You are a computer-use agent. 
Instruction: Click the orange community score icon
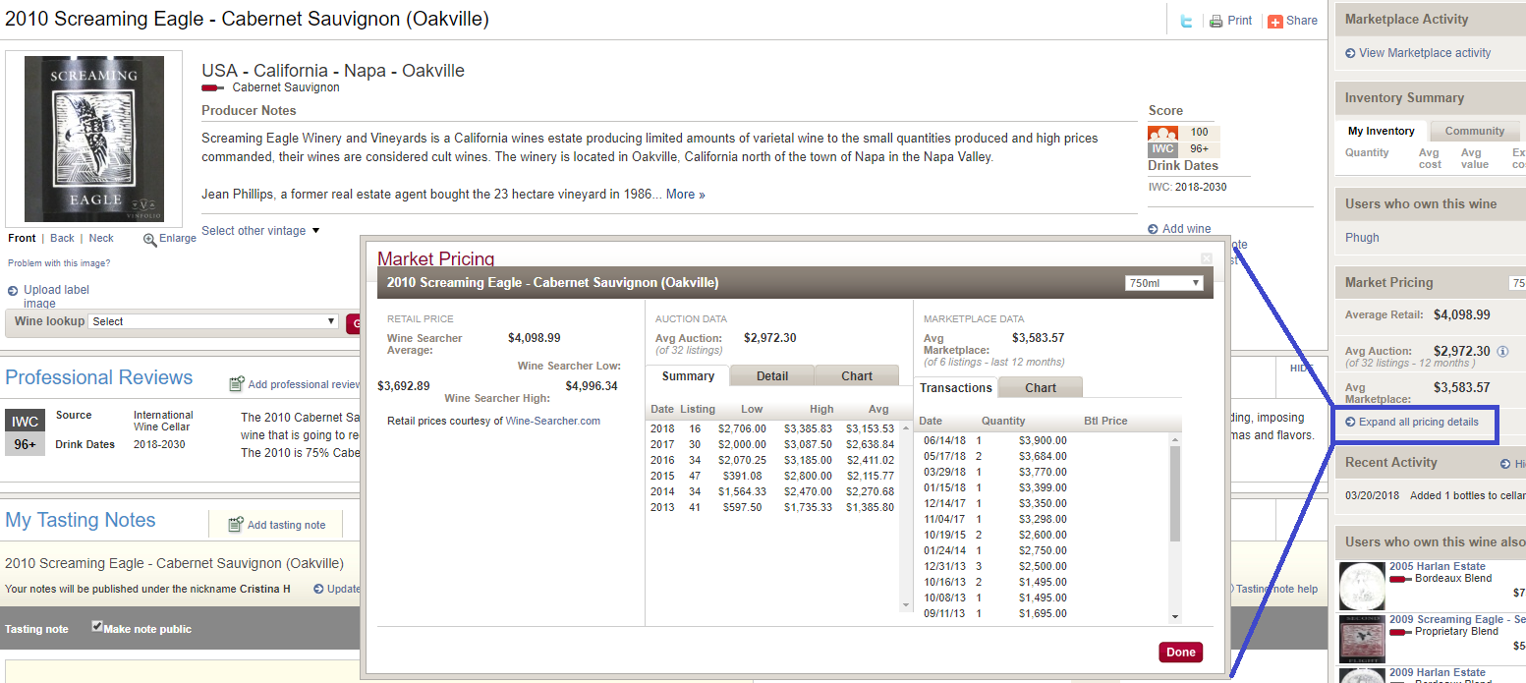click(1162, 133)
